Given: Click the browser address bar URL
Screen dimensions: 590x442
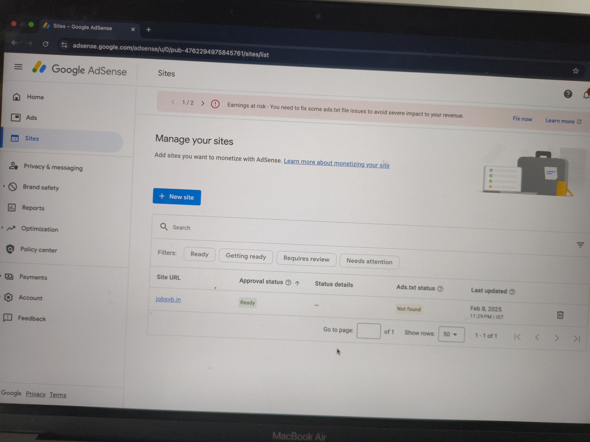Looking at the screenshot, I should click(x=171, y=50).
